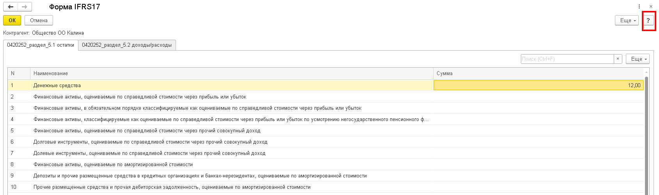
Task: Focus the Поиск (Ctrl+F) search field
Action: [x=567, y=59]
